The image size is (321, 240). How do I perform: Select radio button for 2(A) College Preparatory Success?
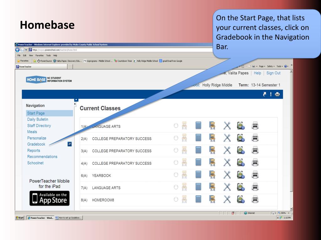tap(176, 138)
